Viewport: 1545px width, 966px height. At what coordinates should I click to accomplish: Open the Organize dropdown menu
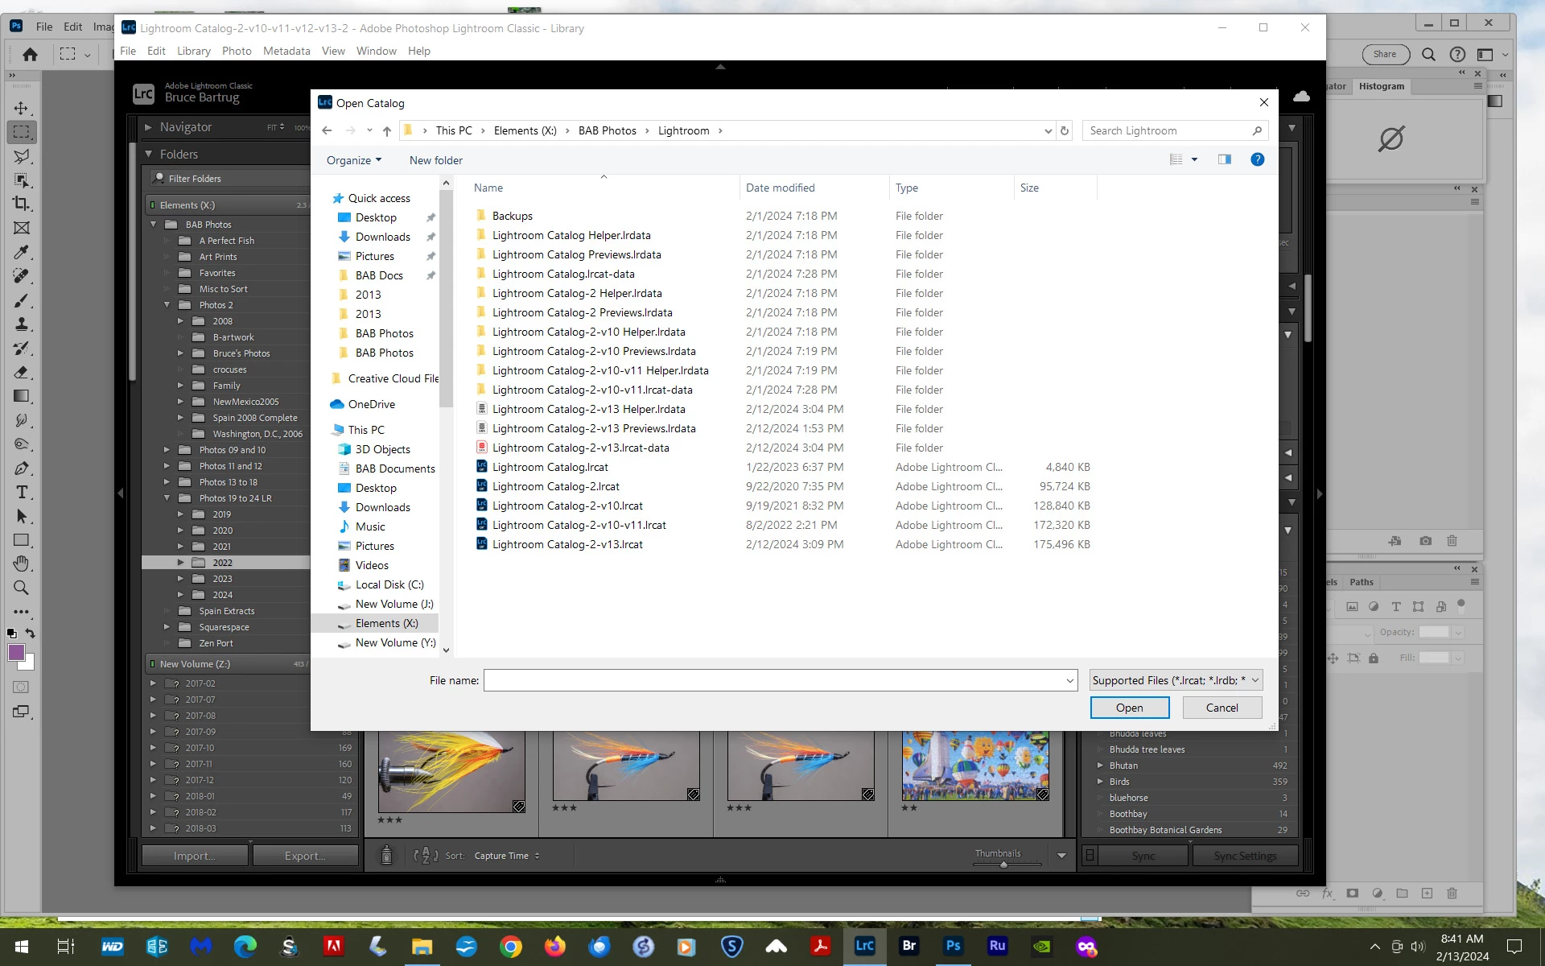pos(353,160)
